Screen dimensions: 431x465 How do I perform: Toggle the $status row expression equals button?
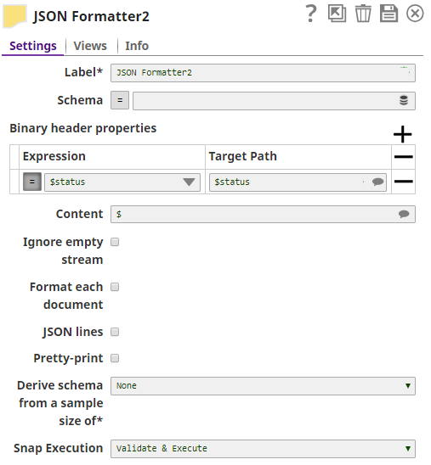(x=32, y=182)
